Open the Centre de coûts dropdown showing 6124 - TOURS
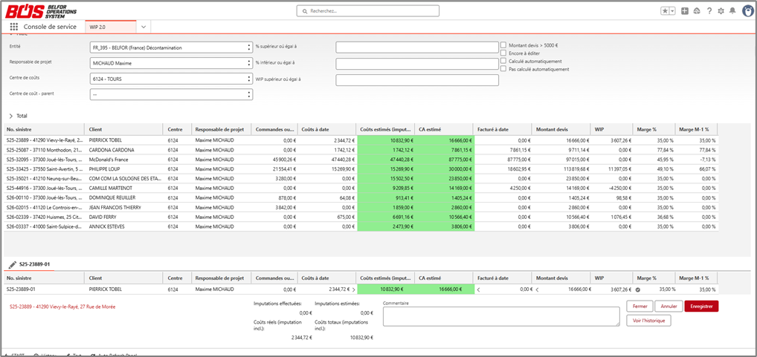The image size is (757, 357). pyautogui.click(x=171, y=79)
